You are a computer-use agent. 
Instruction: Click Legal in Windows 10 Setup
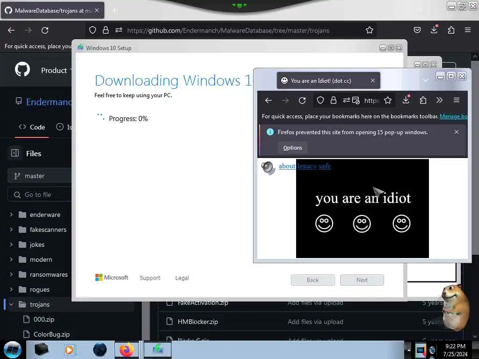182,278
